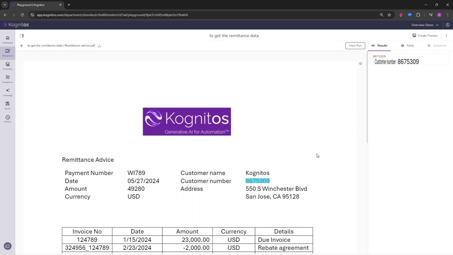Viewport: 453px width, 255px height.
Task: Open the Exceptions sidebar section
Action: [x=7, y=79]
